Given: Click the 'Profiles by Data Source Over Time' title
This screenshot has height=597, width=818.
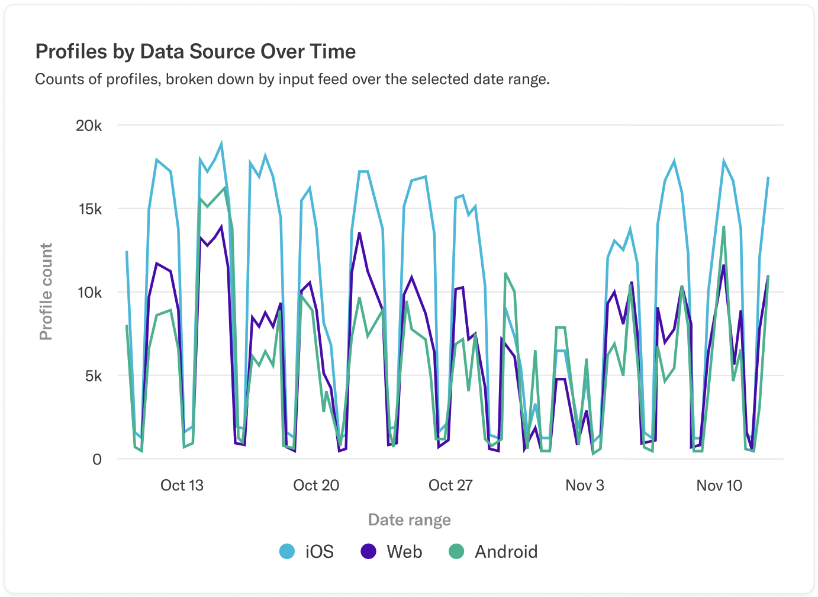Looking at the screenshot, I should click(195, 52).
